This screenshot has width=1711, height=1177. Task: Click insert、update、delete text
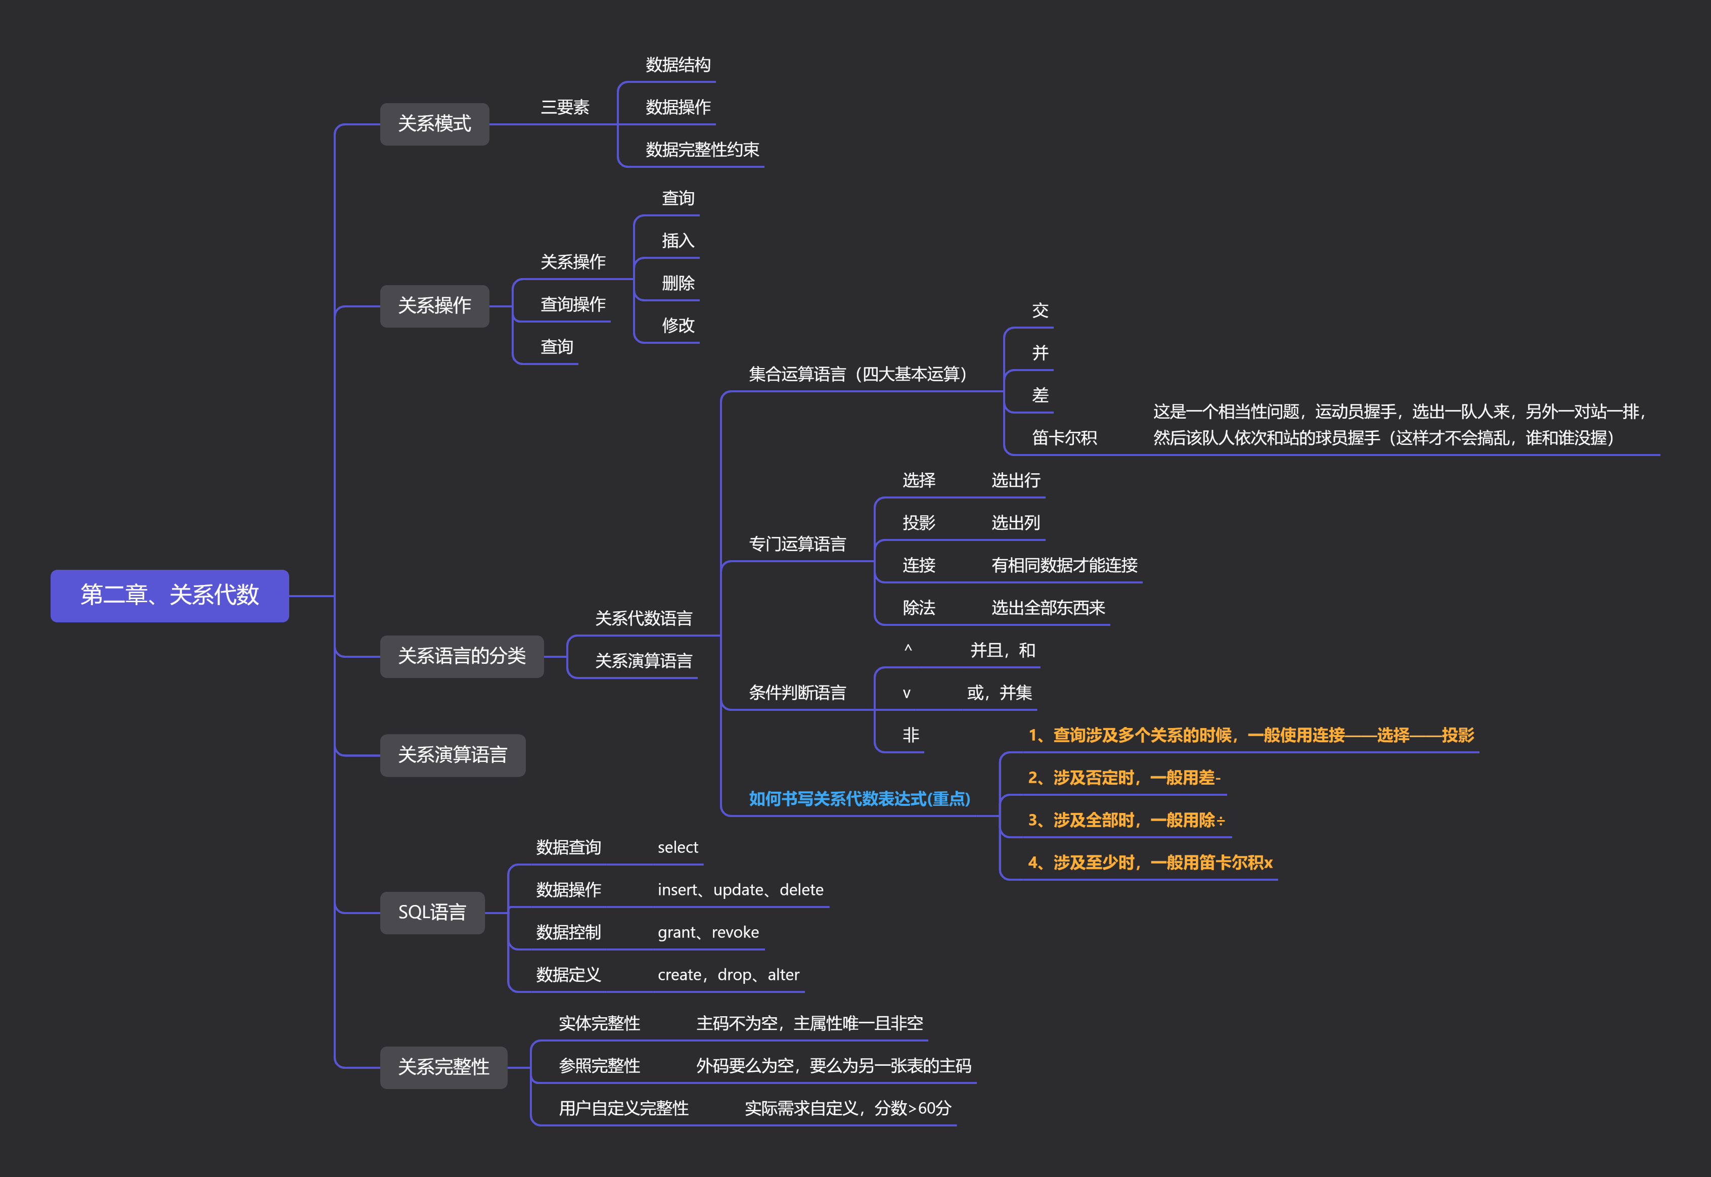(740, 890)
